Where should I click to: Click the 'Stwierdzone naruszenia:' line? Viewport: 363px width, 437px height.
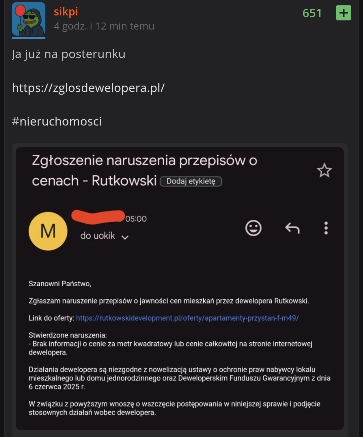point(68,335)
